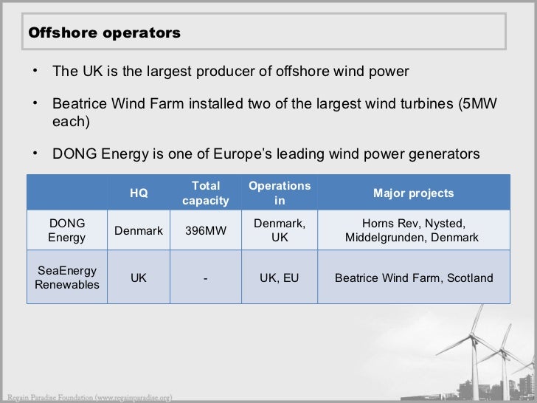
Task: Click the 'Operations in' column header
Action: [280, 193]
